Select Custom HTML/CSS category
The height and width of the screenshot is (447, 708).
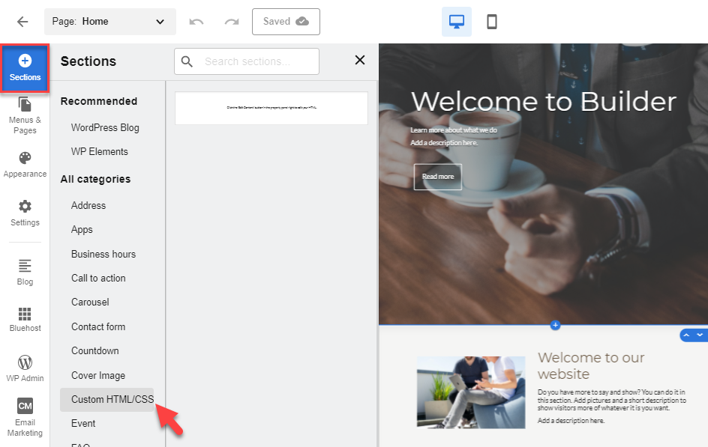point(112,399)
